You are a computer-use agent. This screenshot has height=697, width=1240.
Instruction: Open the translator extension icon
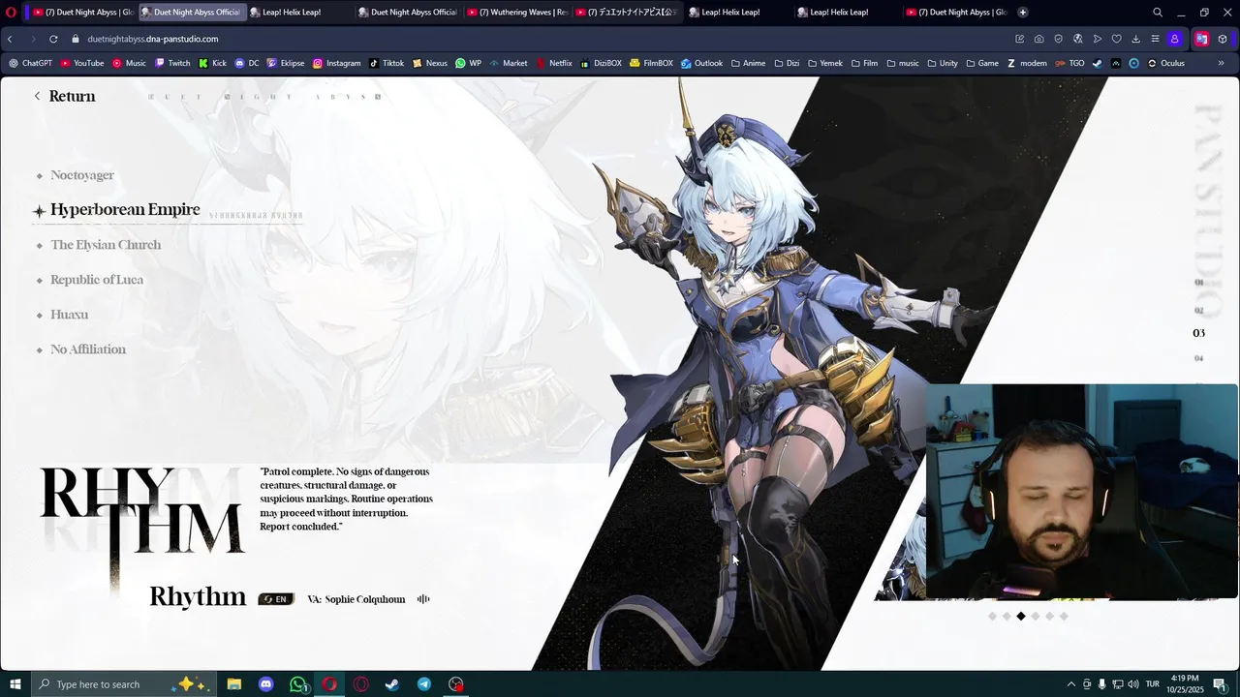click(1201, 39)
